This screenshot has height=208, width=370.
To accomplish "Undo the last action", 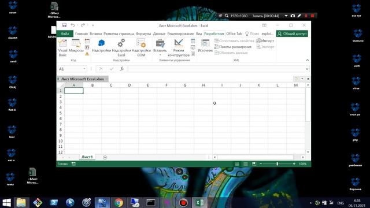I will click(73, 25).
